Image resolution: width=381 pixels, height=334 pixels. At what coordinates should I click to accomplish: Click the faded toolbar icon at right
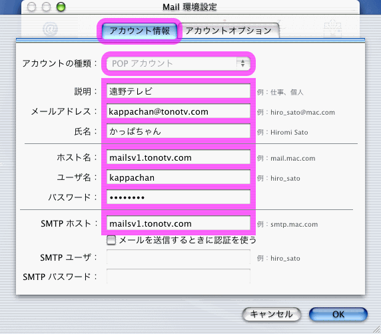pos(332,29)
